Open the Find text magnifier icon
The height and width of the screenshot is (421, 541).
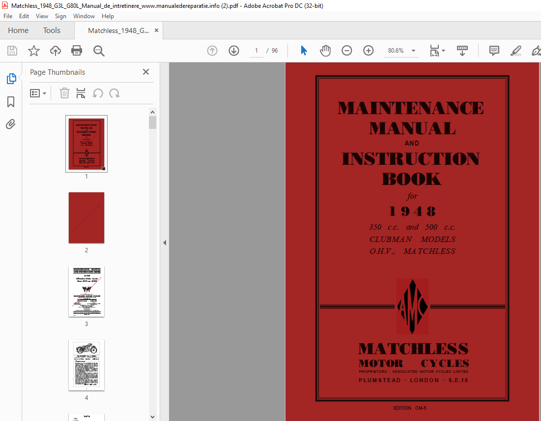(99, 51)
